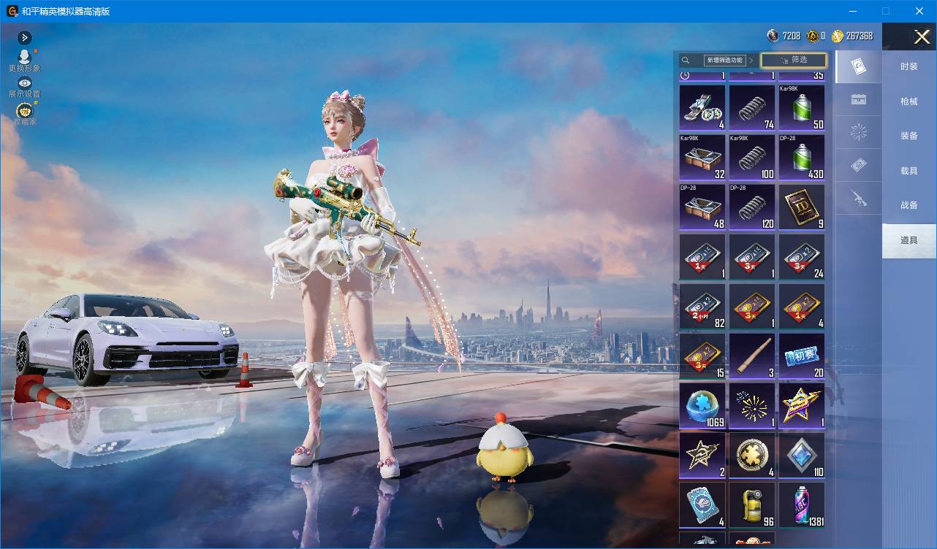Select the DP-28 spray can item 430
This screenshot has height=549, width=937.
tap(802, 158)
